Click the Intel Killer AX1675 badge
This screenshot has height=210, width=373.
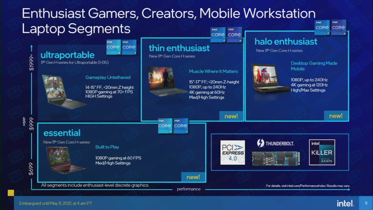pyautogui.click(x=322, y=152)
